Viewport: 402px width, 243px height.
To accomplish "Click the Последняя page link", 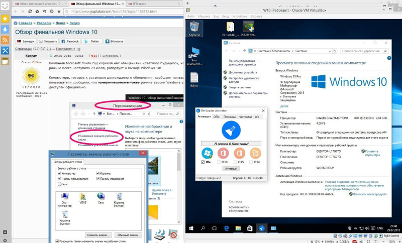I will 66,49.
